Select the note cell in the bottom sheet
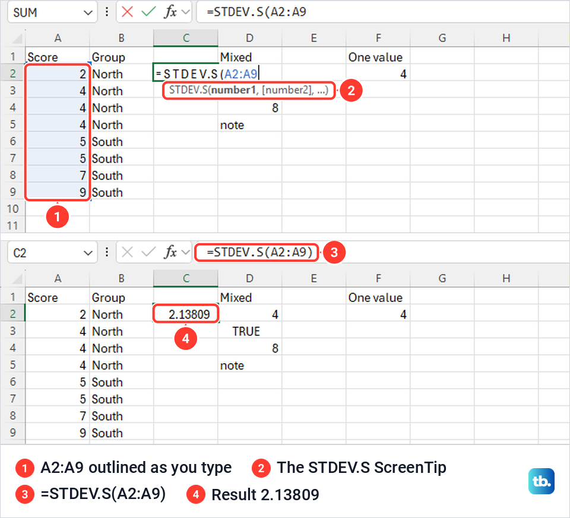Screen dimensions: 570x518 coord(250,365)
